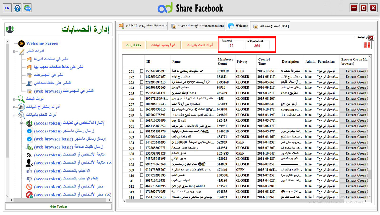Collapse the أدوات النشر tree node

coord(14,52)
